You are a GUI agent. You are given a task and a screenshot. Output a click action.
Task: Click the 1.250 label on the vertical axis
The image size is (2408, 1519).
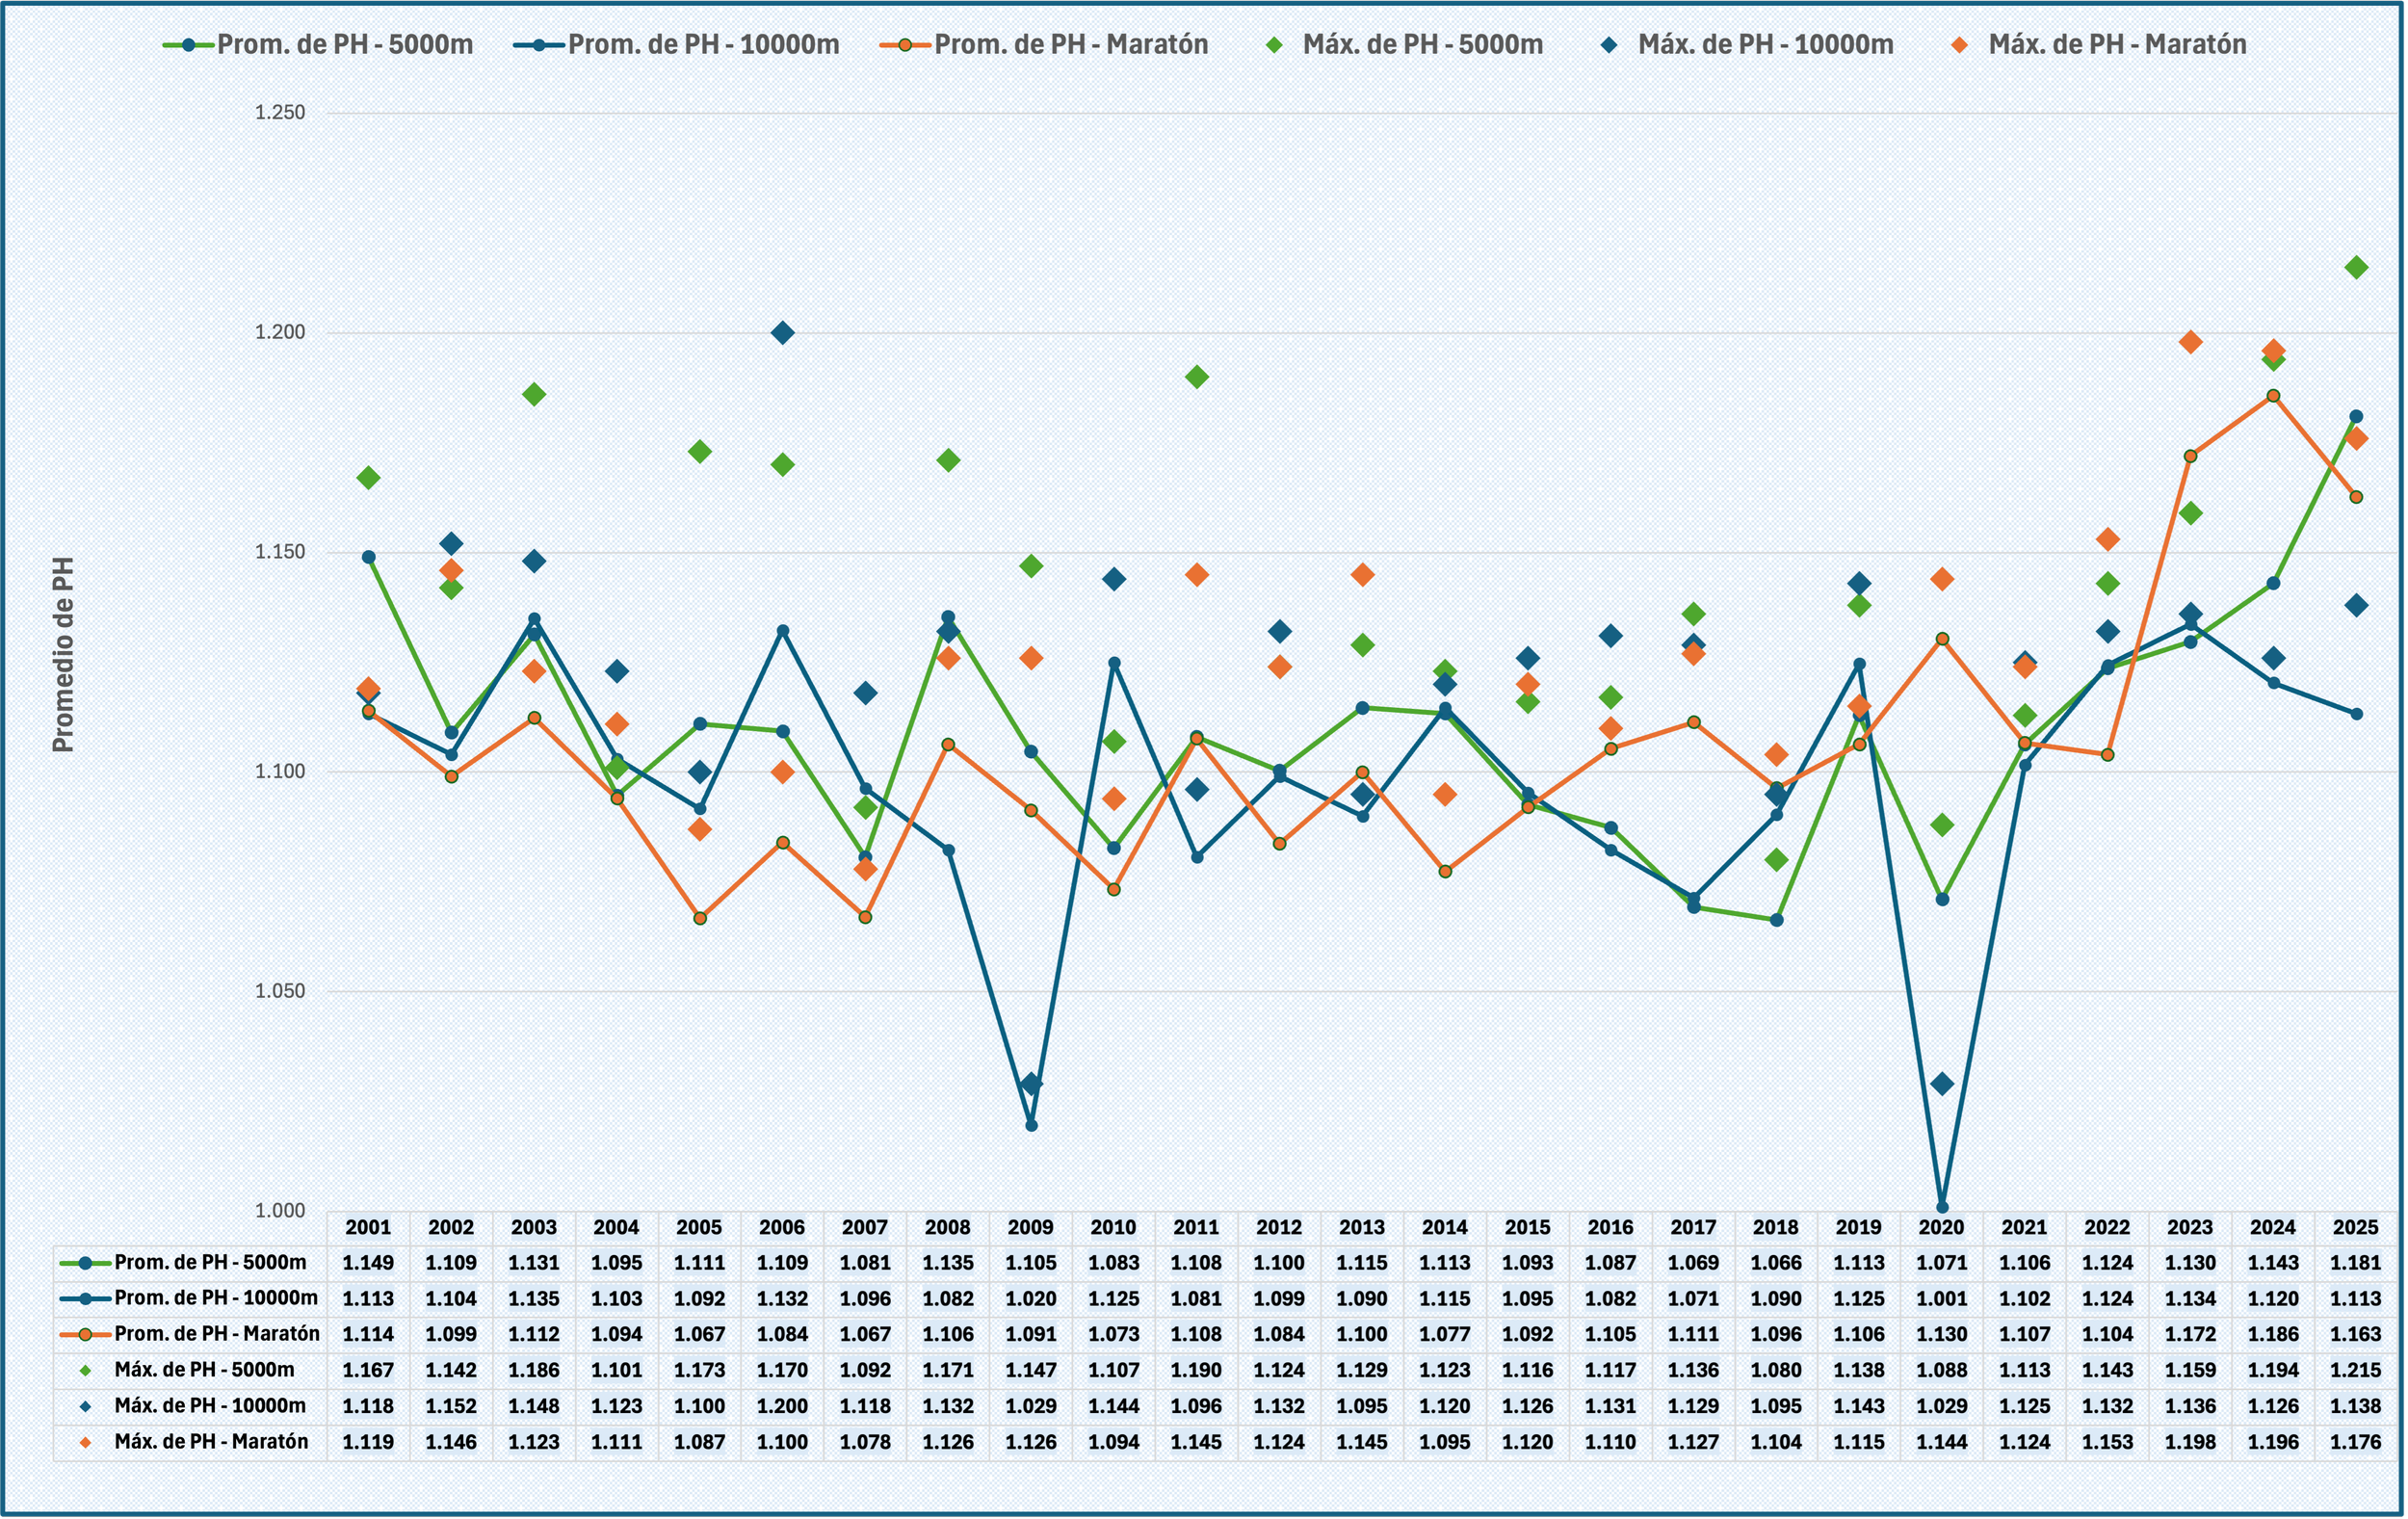tap(280, 113)
